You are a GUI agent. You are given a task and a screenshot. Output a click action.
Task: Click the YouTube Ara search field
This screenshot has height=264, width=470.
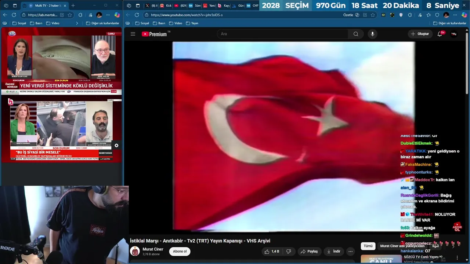pos(283,34)
